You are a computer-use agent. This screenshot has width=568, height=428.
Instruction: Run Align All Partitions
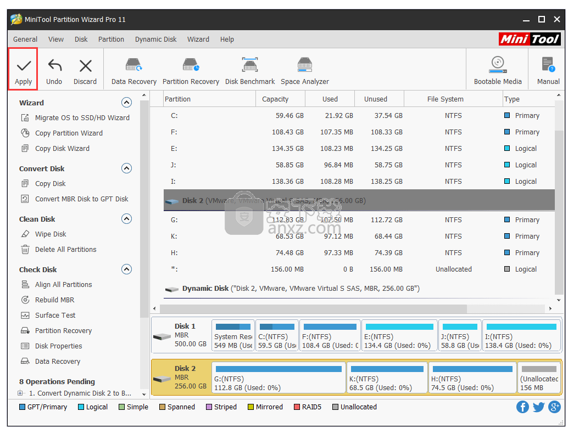[x=56, y=284]
